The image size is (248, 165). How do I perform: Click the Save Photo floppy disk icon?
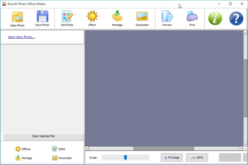tap(42, 18)
